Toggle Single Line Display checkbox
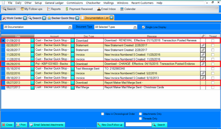The image size is (221, 129). coord(143,27)
